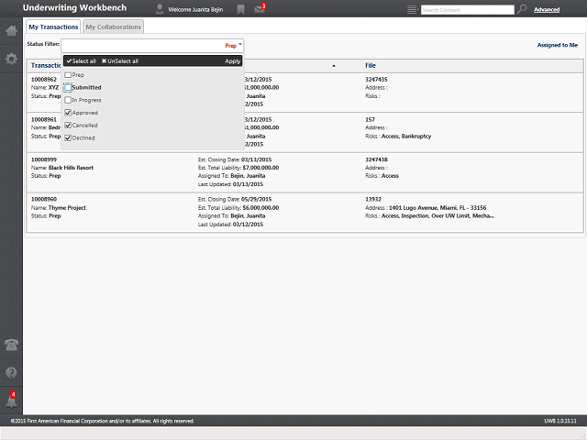
Task: Switch to the My Collaborations tab
Action: coord(114,27)
